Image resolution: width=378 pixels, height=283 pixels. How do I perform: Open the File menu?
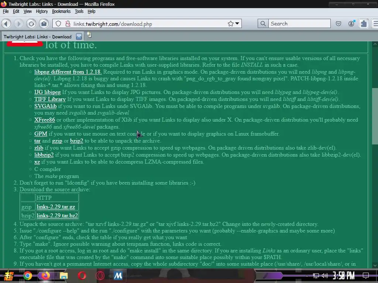point(6,11)
